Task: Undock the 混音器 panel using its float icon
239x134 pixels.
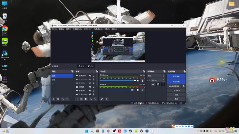Action: [144, 71]
